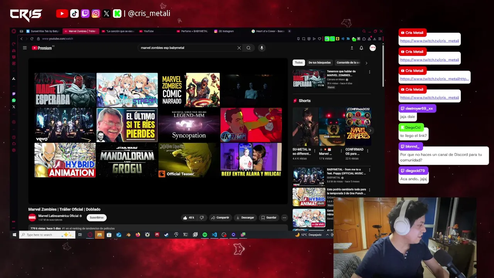
Task: Open the SU-METAL short thumbnail
Action: pyautogui.click(x=305, y=127)
